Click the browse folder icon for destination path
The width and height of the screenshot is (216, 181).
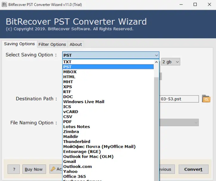point(206,99)
